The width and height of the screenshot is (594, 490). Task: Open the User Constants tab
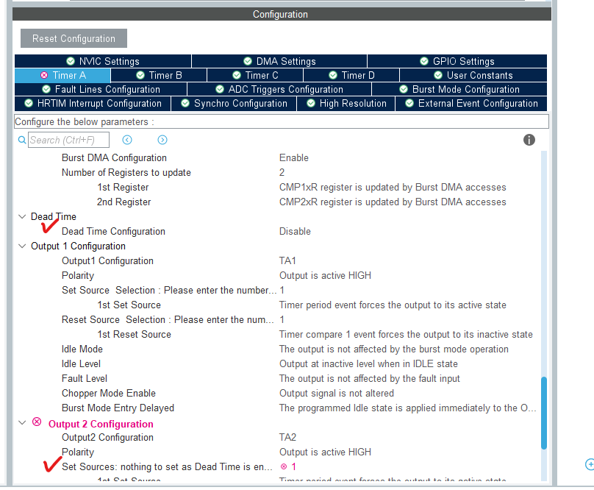473,75
